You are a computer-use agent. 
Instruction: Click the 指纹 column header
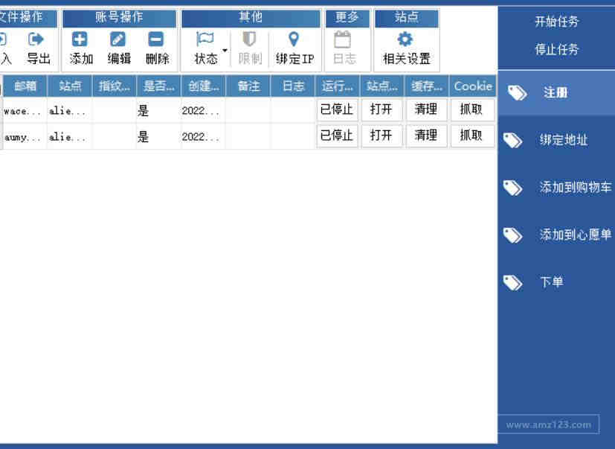pyautogui.click(x=114, y=86)
